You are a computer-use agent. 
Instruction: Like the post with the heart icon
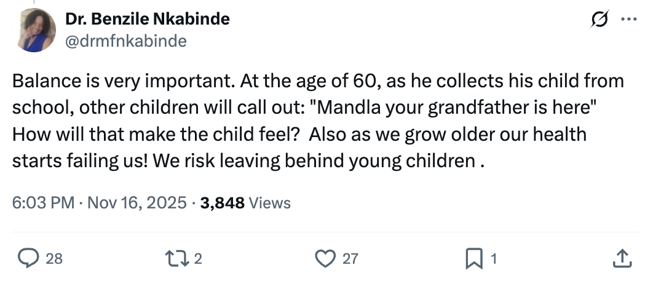pyautogui.click(x=325, y=259)
